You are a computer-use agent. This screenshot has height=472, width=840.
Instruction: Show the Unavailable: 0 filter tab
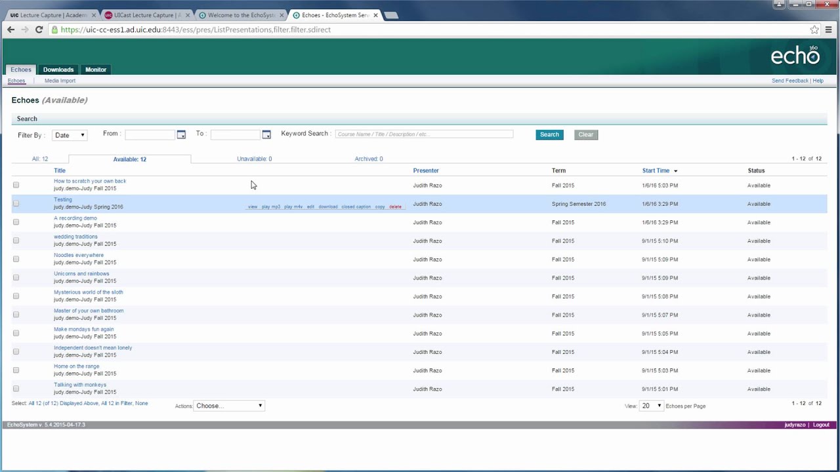click(254, 159)
